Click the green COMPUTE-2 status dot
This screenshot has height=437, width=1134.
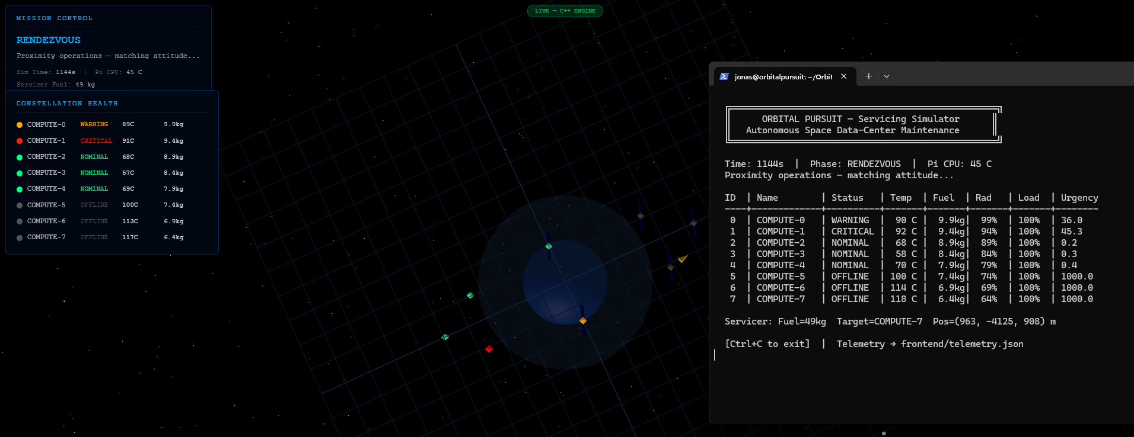tap(20, 157)
